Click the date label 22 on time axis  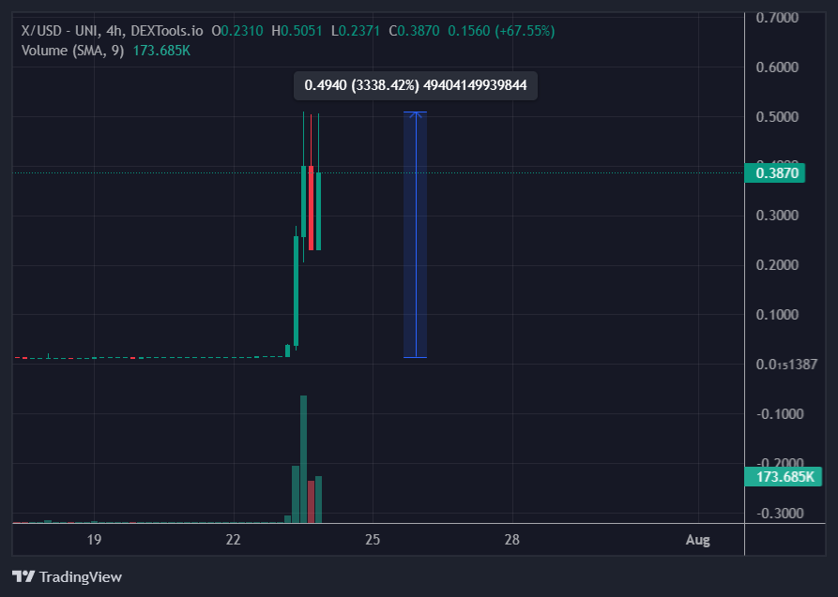(x=233, y=540)
